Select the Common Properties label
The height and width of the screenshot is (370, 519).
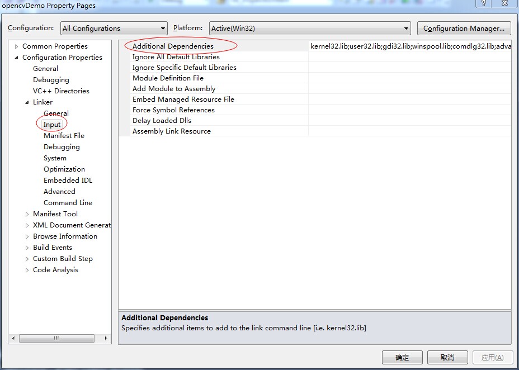coord(55,46)
